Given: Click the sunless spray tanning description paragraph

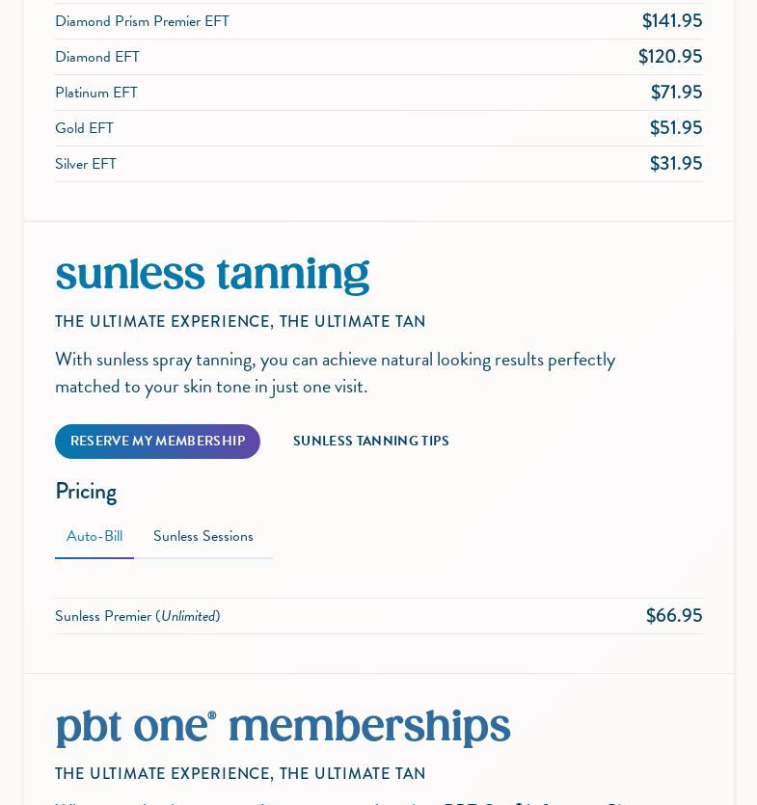Looking at the screenshot, I should (x=335, y=373).
